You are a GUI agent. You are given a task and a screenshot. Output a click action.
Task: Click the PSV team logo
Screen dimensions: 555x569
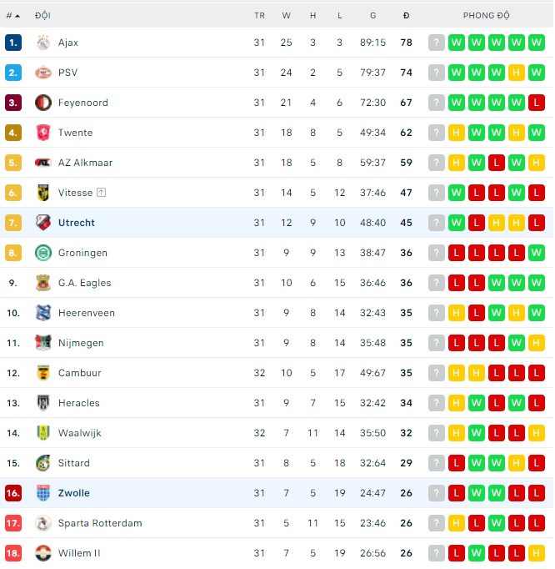[43, 73]
